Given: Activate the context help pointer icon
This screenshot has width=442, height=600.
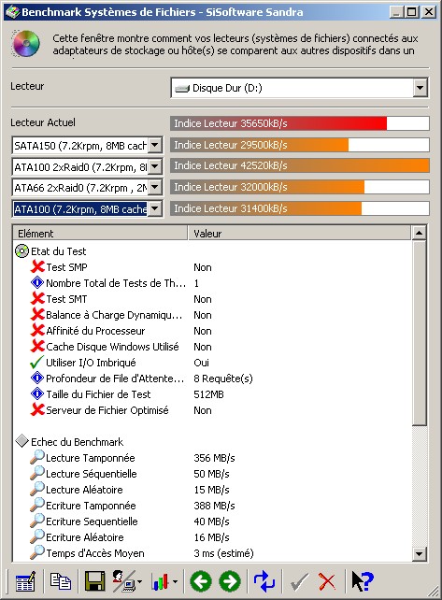Looking at the screenshot, I should [x=362, y=581].
